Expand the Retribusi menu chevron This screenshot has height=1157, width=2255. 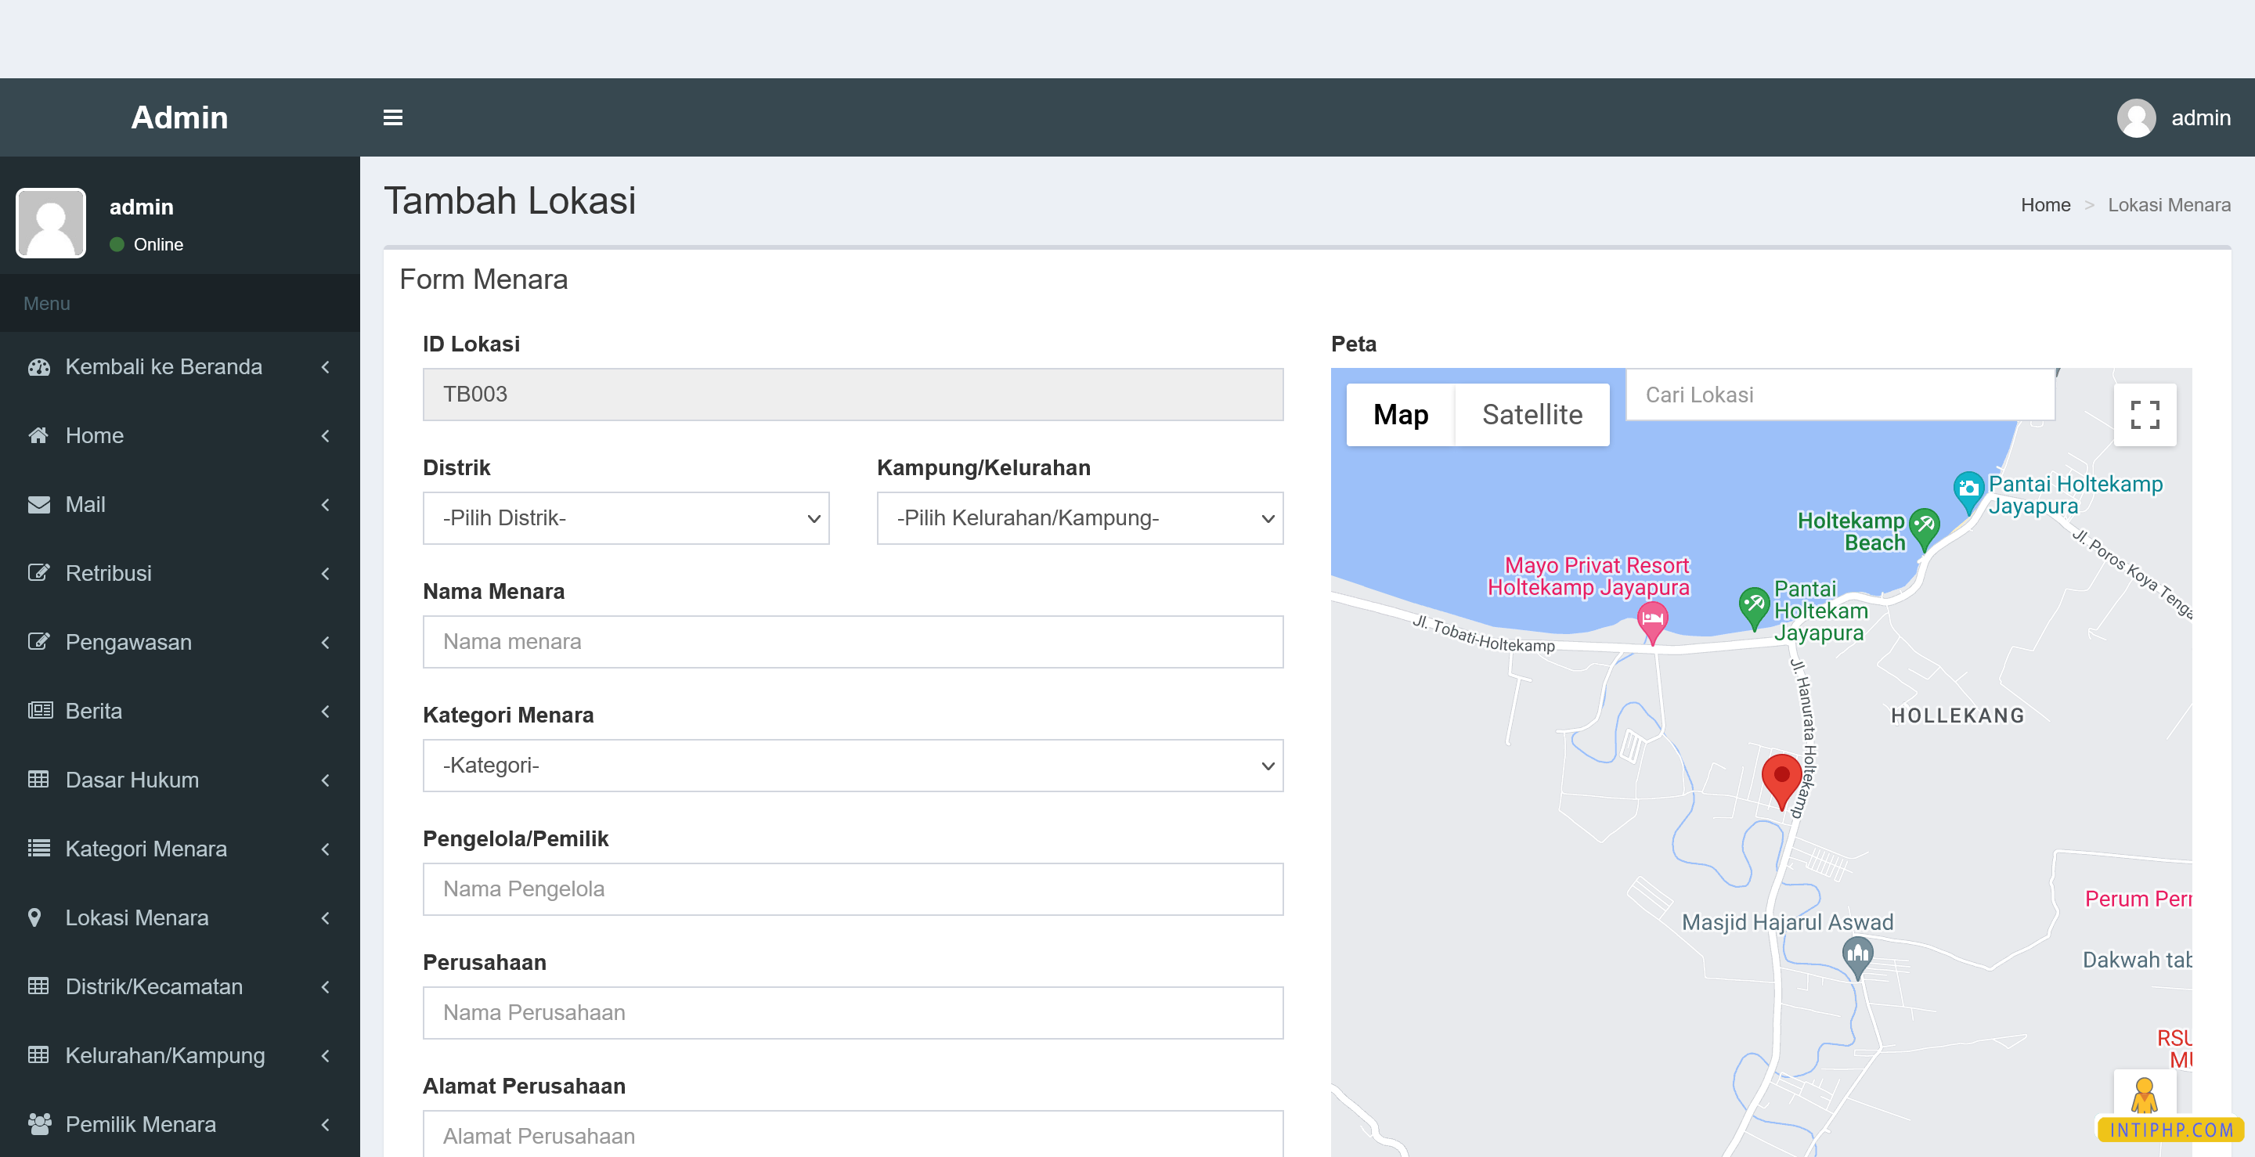click(325, 573)
